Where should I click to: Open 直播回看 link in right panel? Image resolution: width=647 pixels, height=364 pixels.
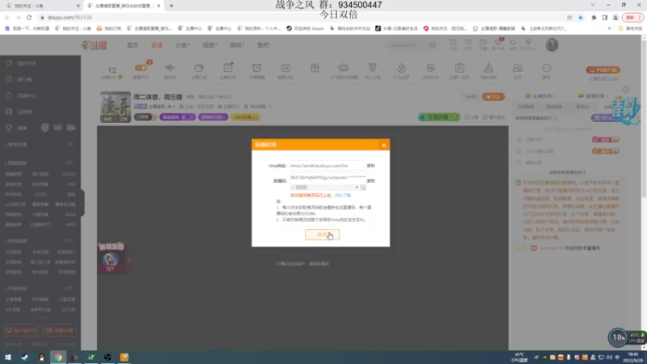pyautogui.click(x=594, y=95)
